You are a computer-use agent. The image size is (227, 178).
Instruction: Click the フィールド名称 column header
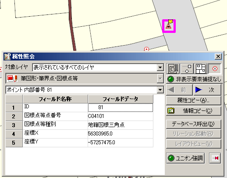(55, 99)
